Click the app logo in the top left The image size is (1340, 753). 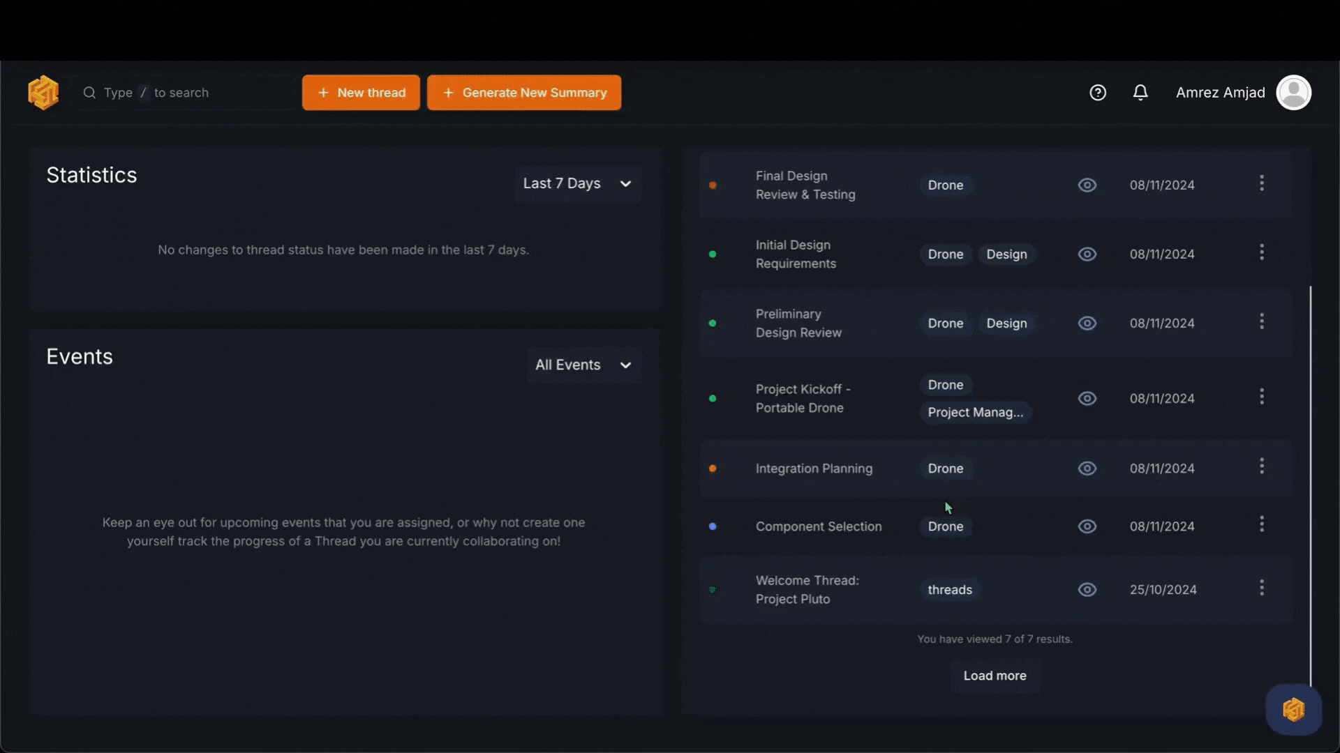point(43,92)
